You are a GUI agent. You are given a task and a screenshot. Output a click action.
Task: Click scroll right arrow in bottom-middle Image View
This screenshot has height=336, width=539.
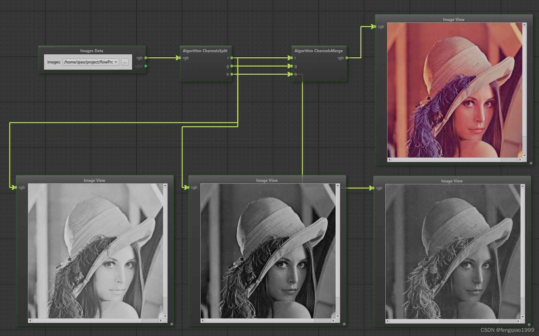(x=333, y=321)
